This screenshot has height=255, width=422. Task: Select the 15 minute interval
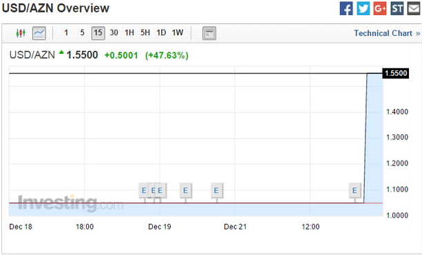click(98, 33)
